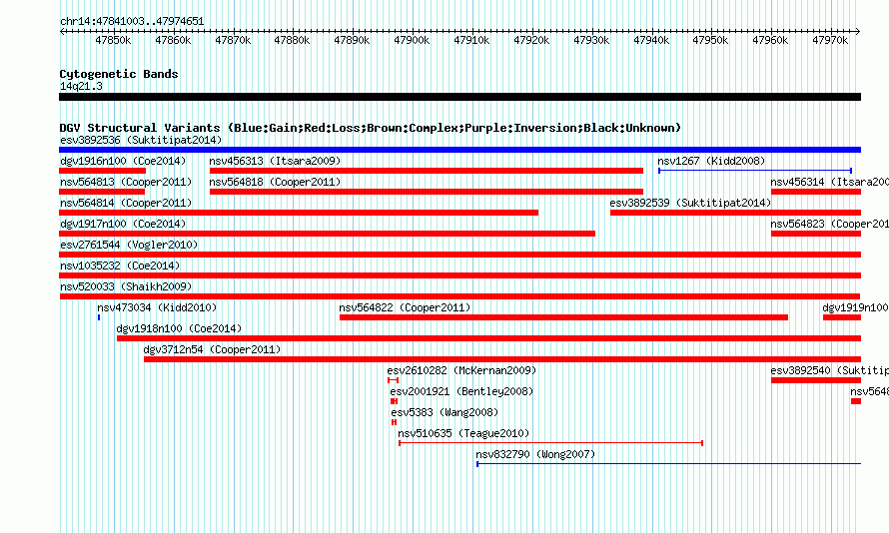Open the nsv564822 (Cooper2011) label
Image resolution: width=889 pixels, height=533 pixels.
click(405, 307)
